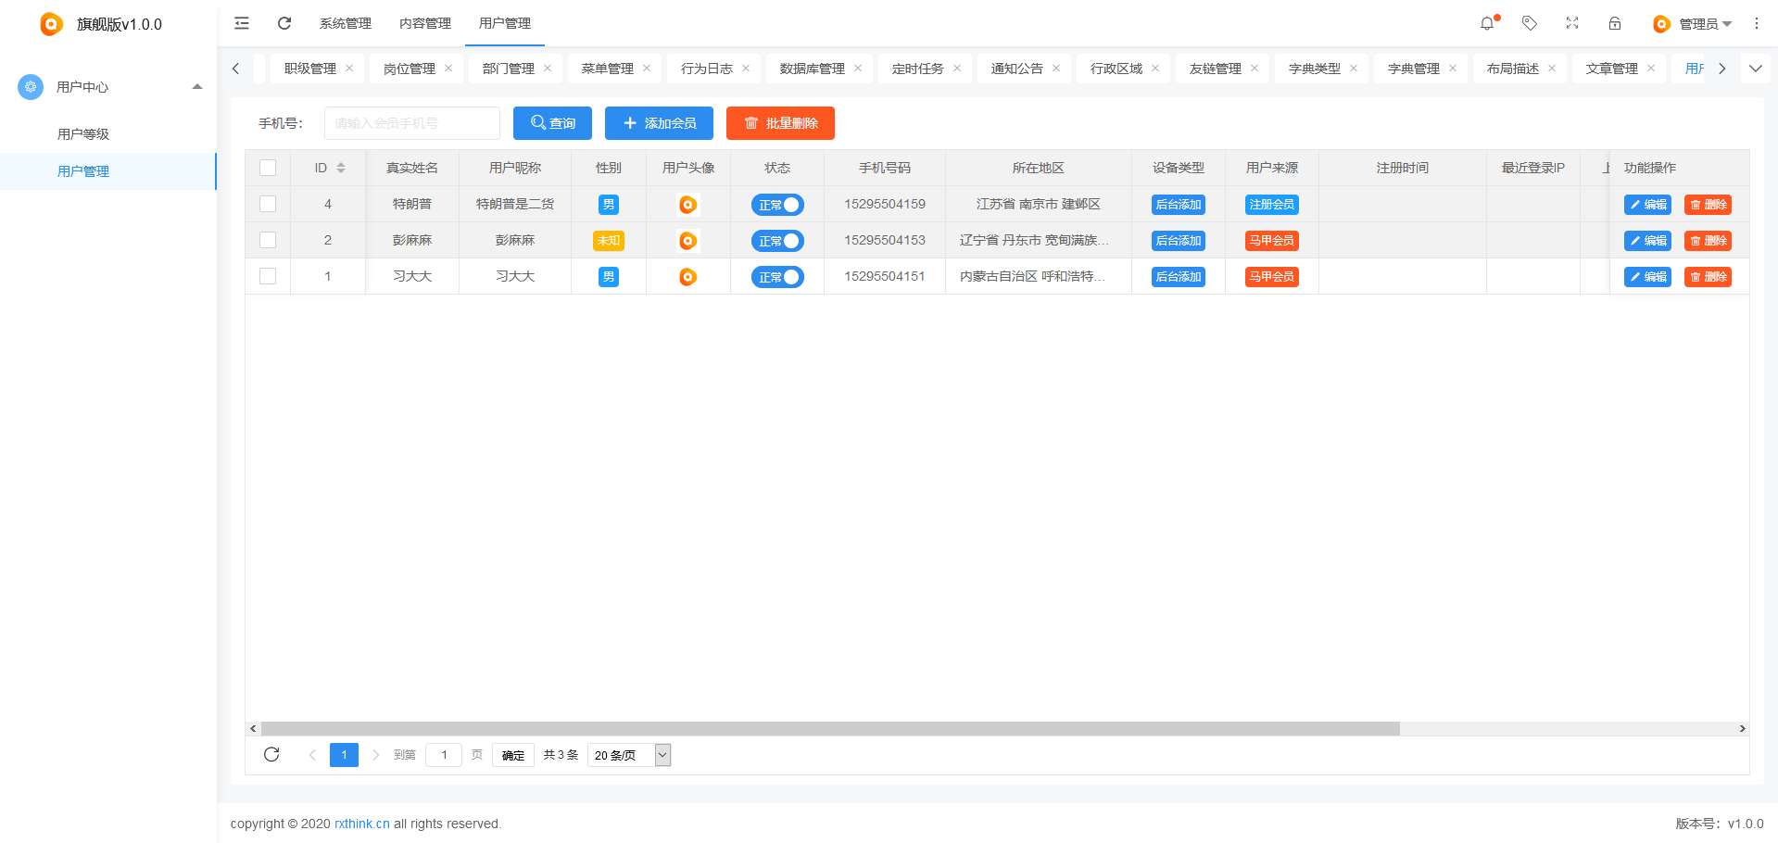1778x843 pixels.
Task: Sort the table by the ID column arrows
Action: 341,168
